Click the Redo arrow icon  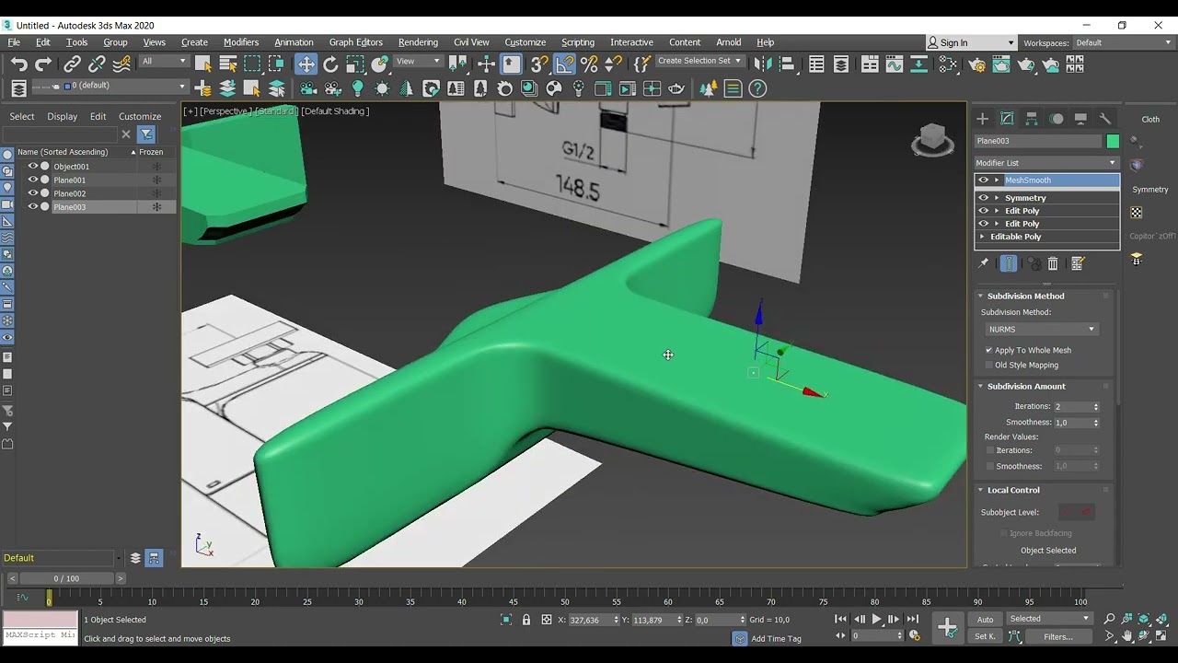[x=43, y=64]
